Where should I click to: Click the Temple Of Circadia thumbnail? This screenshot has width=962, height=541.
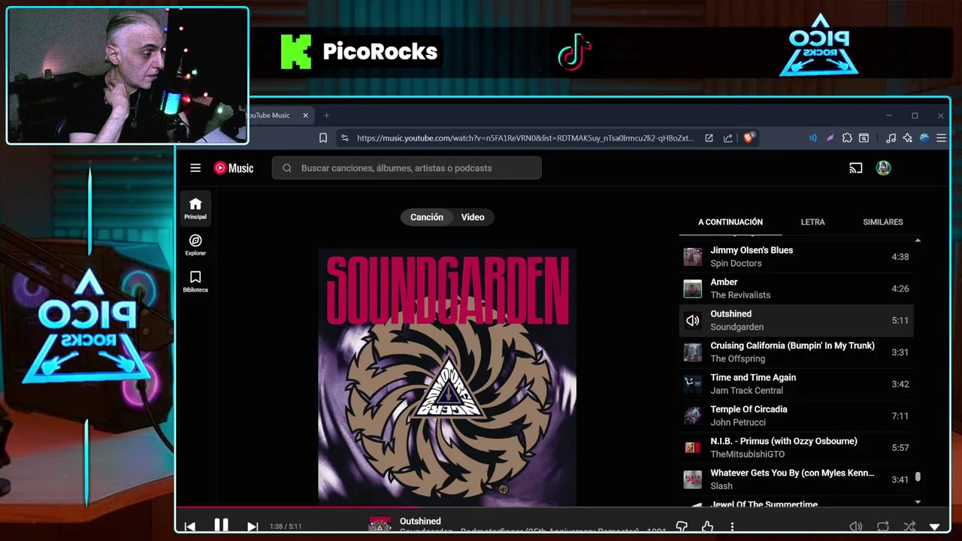point(692,416)
